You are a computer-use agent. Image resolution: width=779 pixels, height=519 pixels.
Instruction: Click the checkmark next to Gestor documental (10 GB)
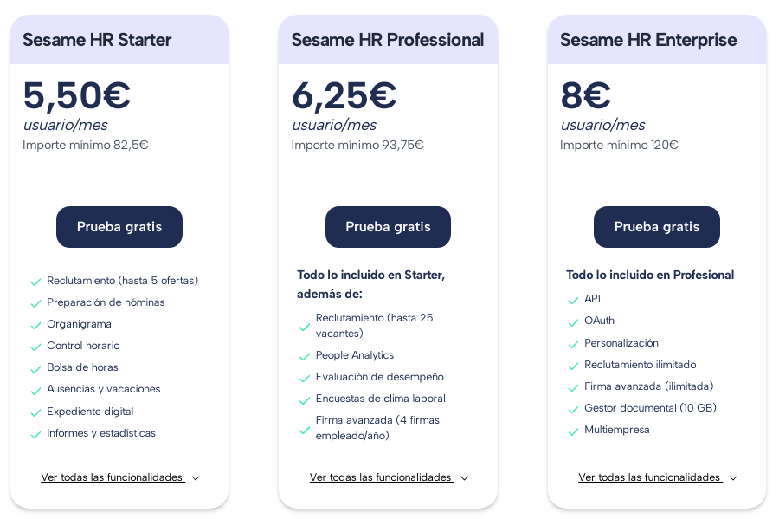573,409
